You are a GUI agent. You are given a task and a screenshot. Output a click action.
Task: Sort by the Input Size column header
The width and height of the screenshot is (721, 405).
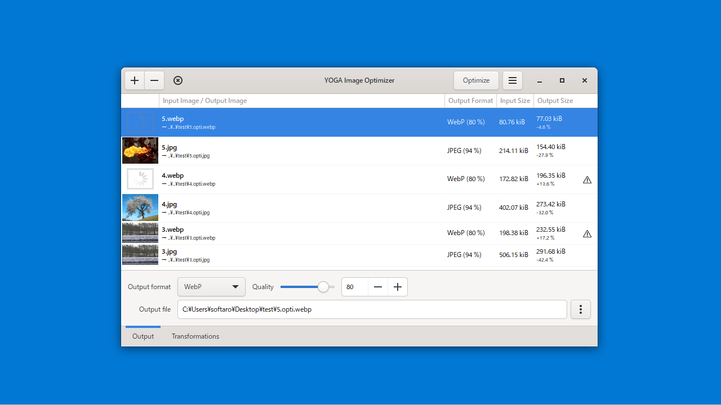[514, 101]
